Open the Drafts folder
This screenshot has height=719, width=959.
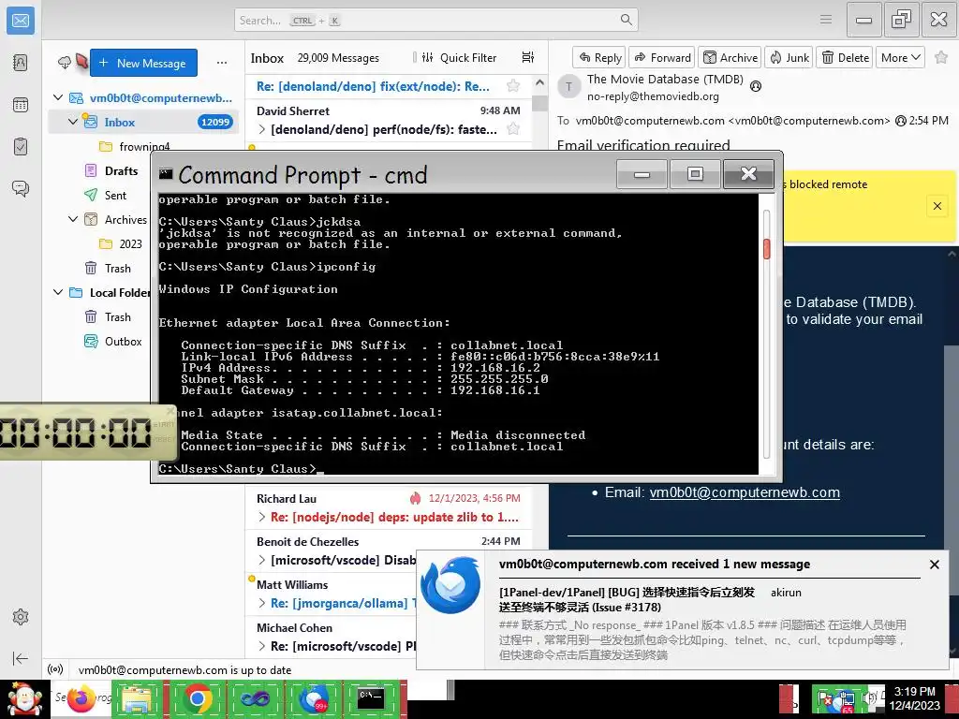121,170
